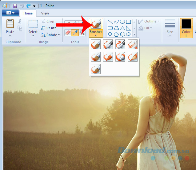The height and width of the screenshot is (170, 196).
Task: Open the shape Outline dropdown
Action: (x=149, y=21)
